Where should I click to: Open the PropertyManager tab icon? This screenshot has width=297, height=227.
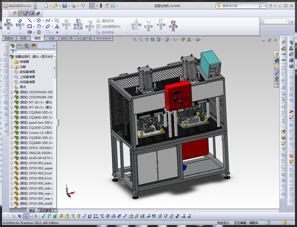point(19,46)
